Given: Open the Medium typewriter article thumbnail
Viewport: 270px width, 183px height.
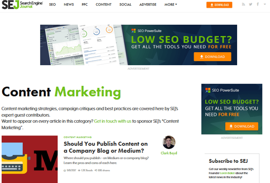Looking at the screenshot, I should (x=30, y=159).
